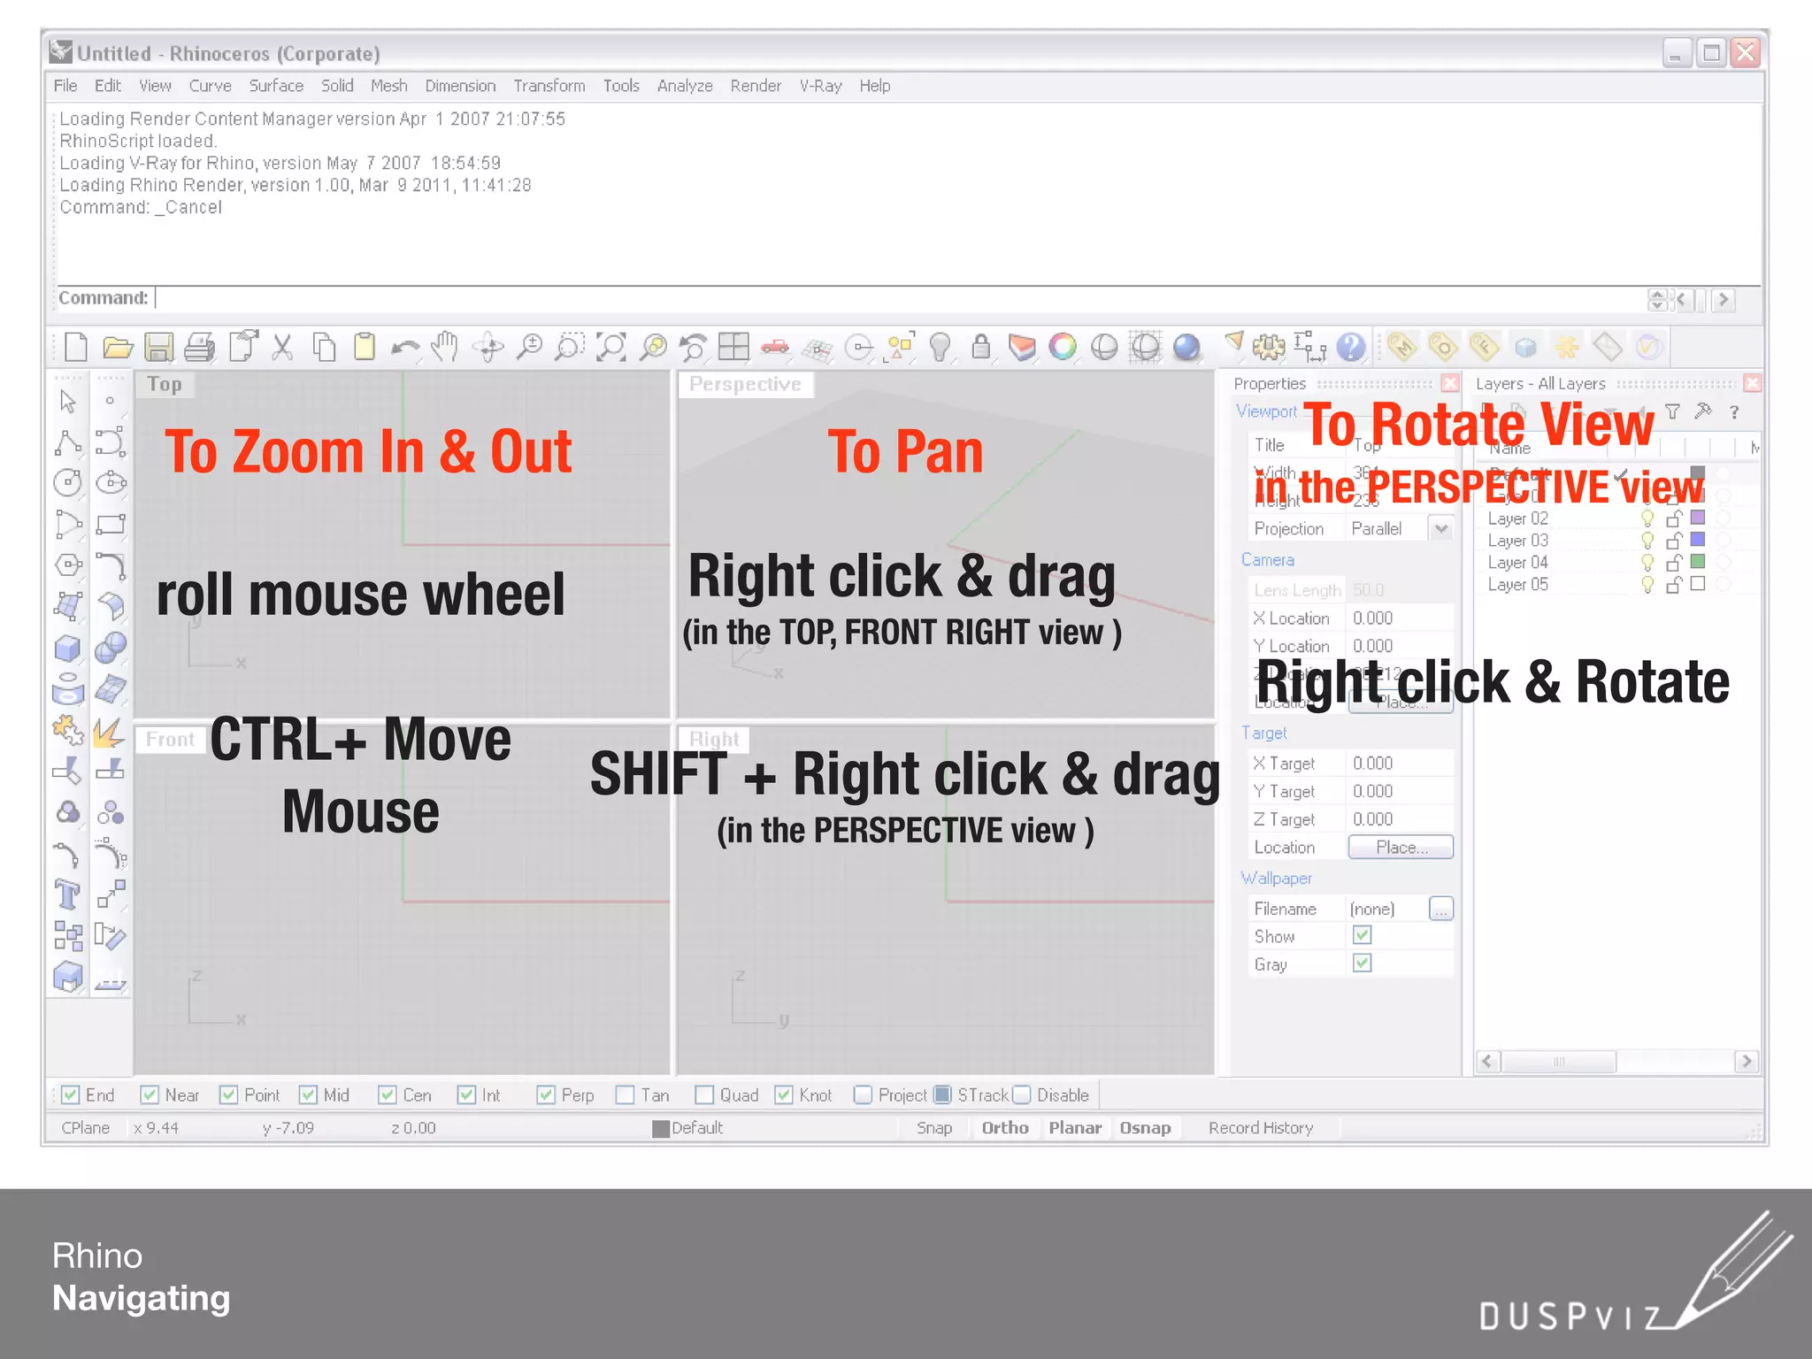Open Options with the gear icon
The width and height of the screenshot is (1812, 1359).
tap(1269, 347)
